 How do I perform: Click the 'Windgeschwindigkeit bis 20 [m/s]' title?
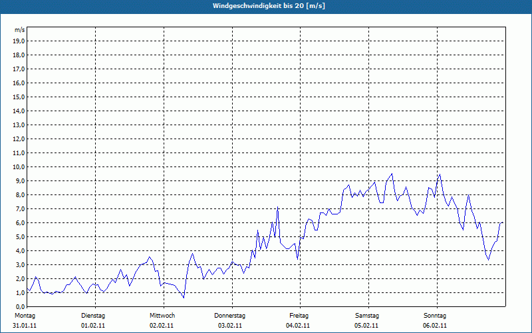[x=269, y=6]
